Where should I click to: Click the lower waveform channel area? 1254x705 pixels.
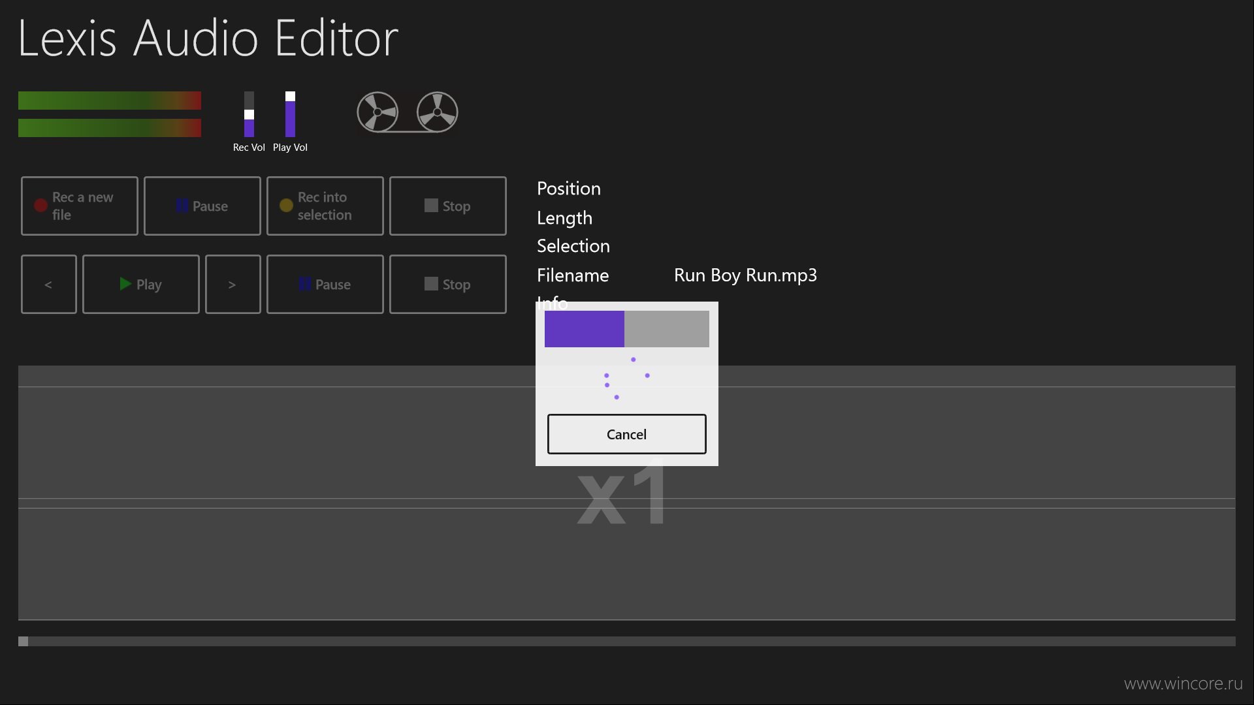point(627,564)
